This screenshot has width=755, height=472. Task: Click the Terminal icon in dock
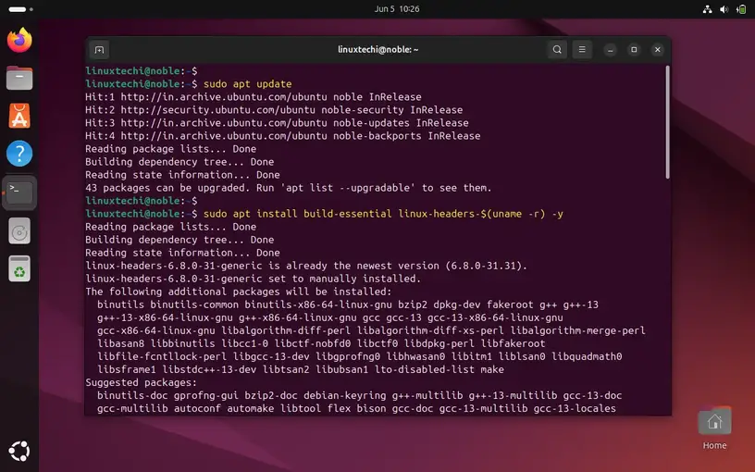[x=19, y=192]
